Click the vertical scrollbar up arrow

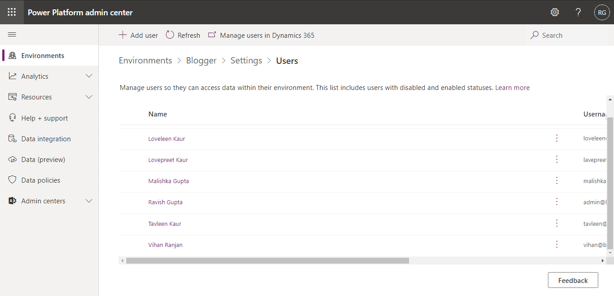[610, 99]
